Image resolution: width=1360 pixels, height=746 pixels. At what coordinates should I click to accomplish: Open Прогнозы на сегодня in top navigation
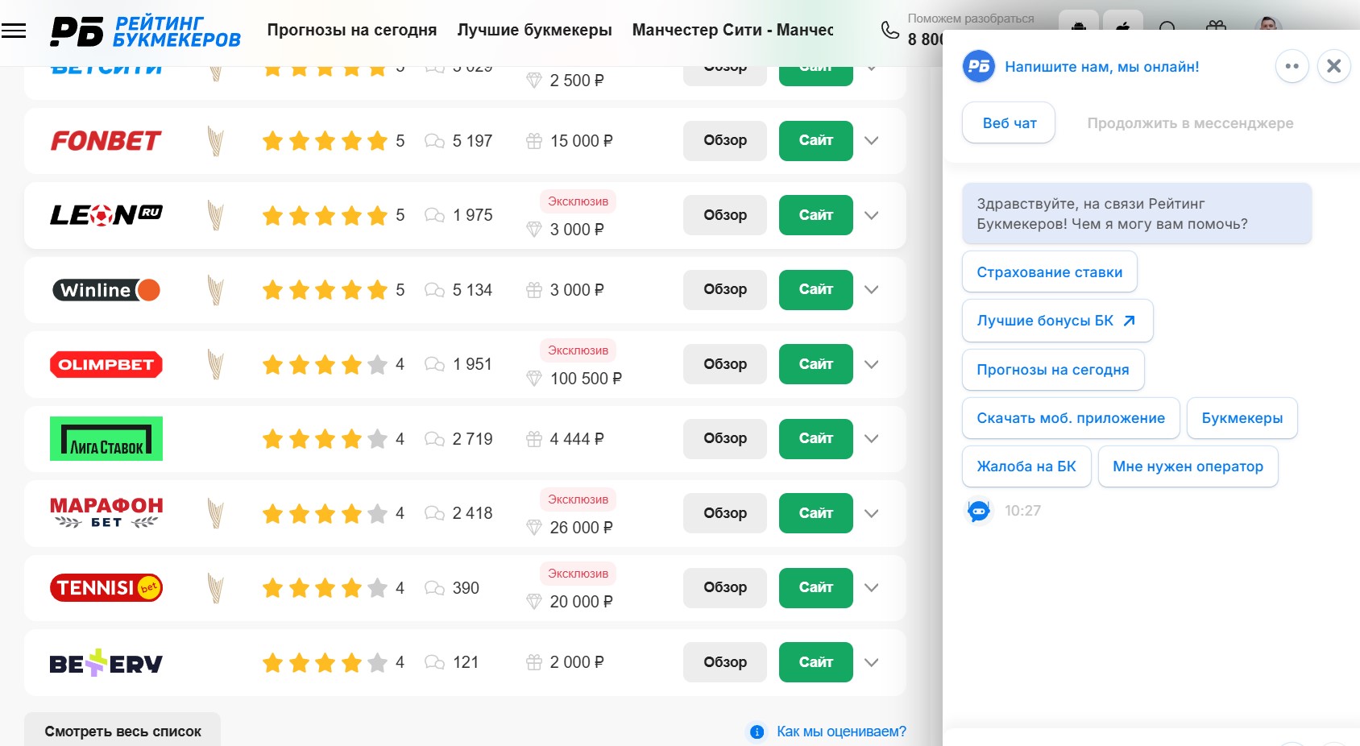pyautogui.click(x=352, y=31)
